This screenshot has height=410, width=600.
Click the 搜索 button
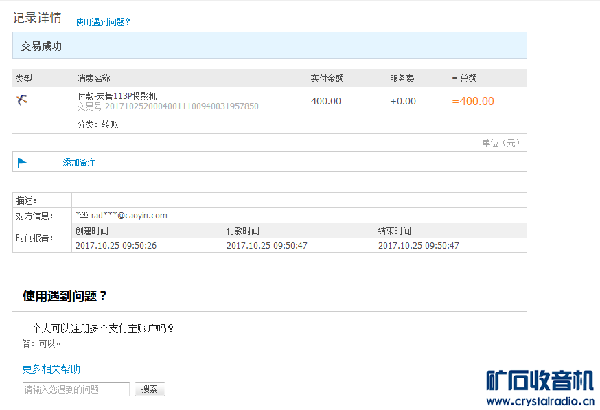[150, 389]
